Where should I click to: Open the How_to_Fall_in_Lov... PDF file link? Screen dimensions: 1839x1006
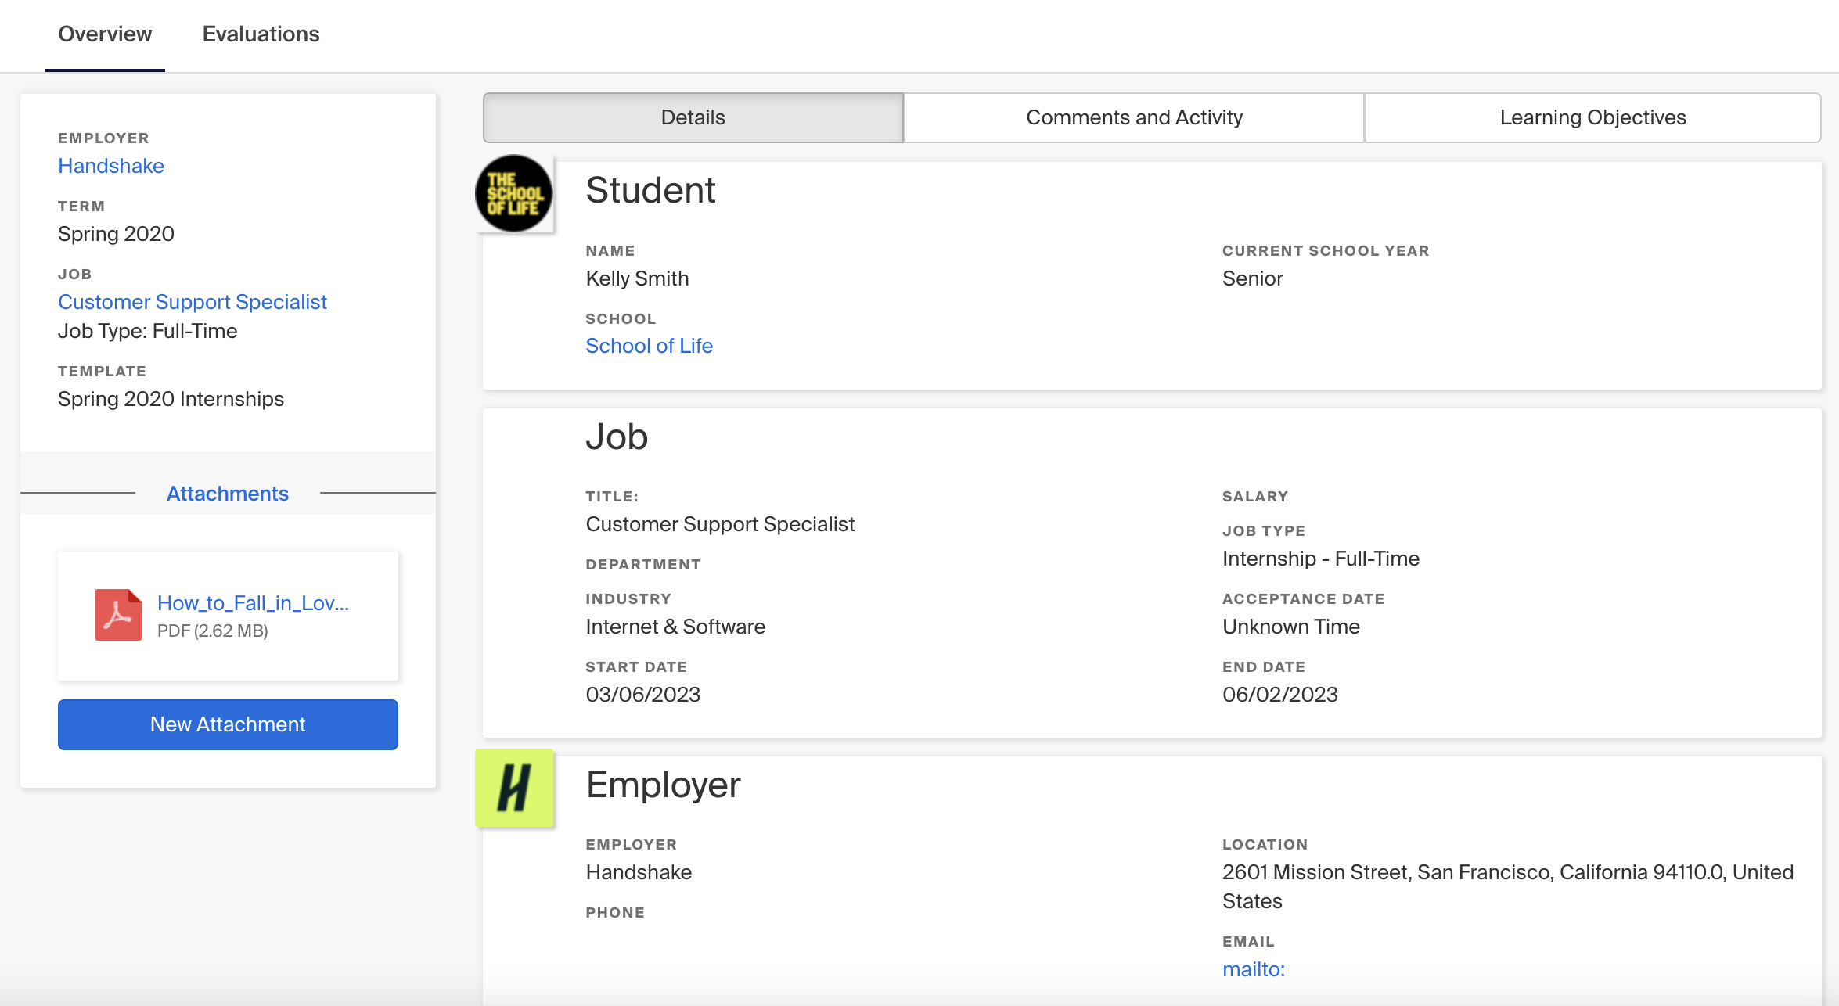pyautogui.click(x=253, y=603)
